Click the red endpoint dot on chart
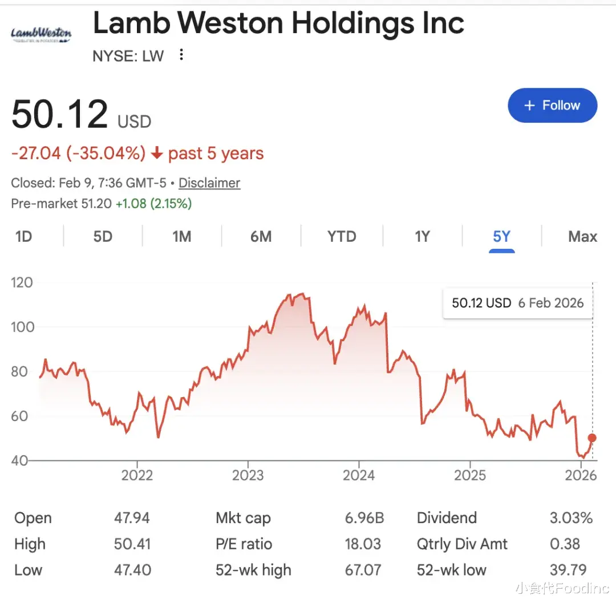This screenshot has width=616, height=603. pos(592,438)
